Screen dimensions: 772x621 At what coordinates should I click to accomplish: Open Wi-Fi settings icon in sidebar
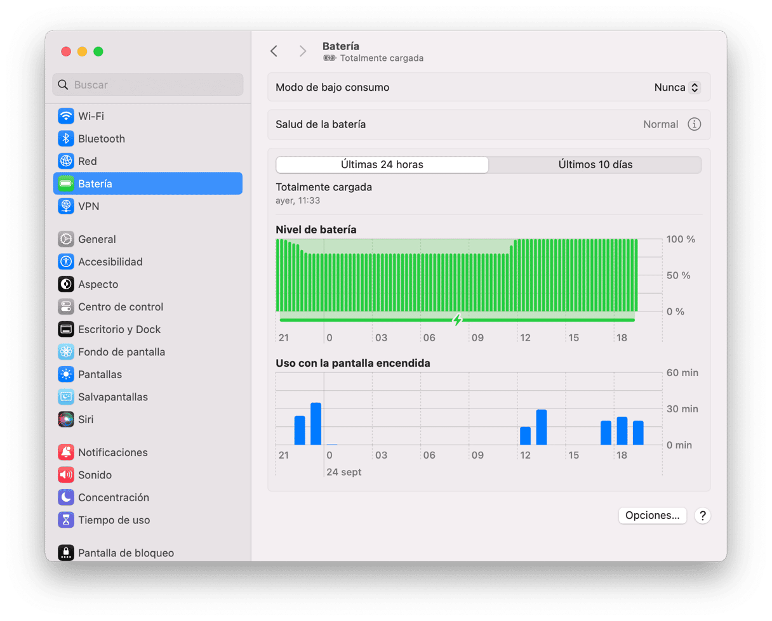pyautogui.click(x=66, y=116)
